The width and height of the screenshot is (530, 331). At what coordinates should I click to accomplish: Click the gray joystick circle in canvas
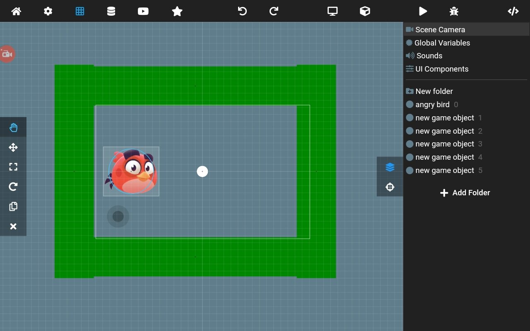pyautogui.click(x=118, y=216)
